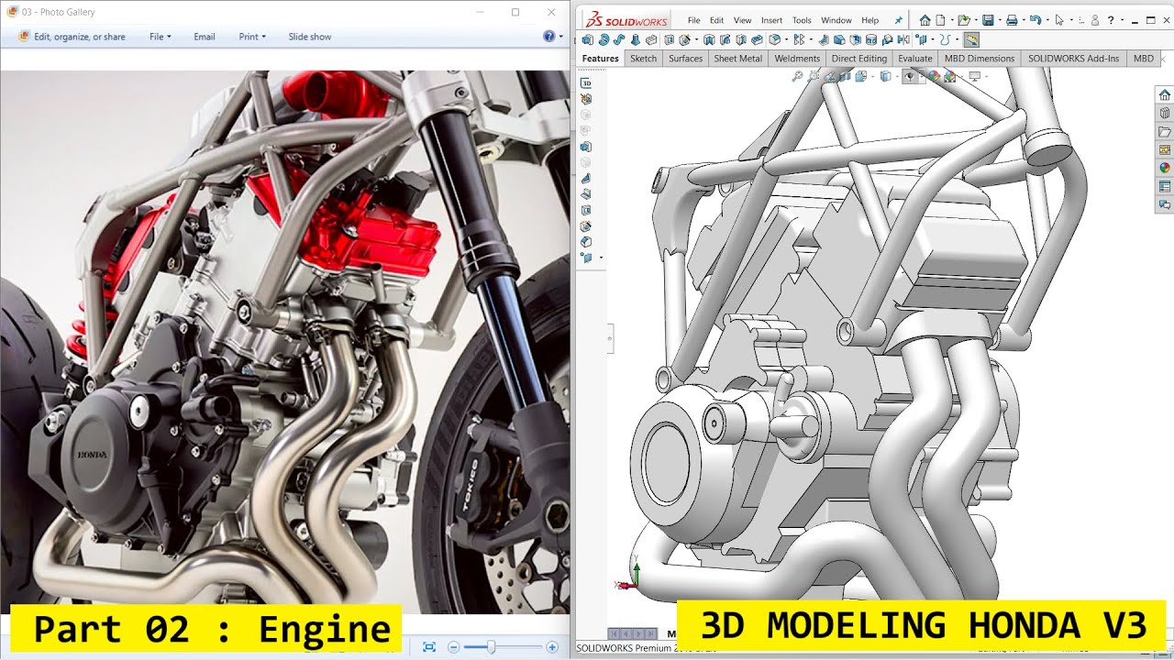The height and width of the screenshot is (660, 1174).
Task: Expand the Open file dropdown arrow in SolidWorks
Action: point(974,20)
